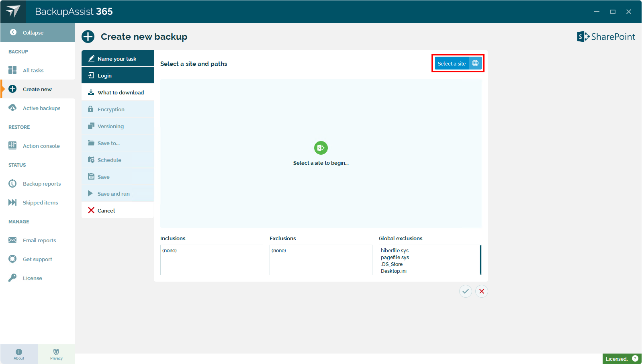
Task: Click the Email reports envelope icon
Action: pyautogui.click(x=12, y=240)
